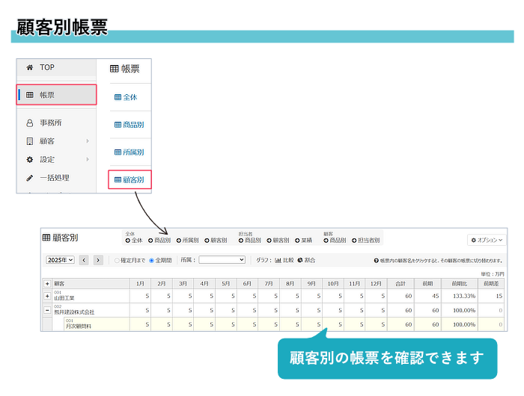Select the 全期間 radio button
The height and width of the screenshot is (396, 524).
pos(151,261)
